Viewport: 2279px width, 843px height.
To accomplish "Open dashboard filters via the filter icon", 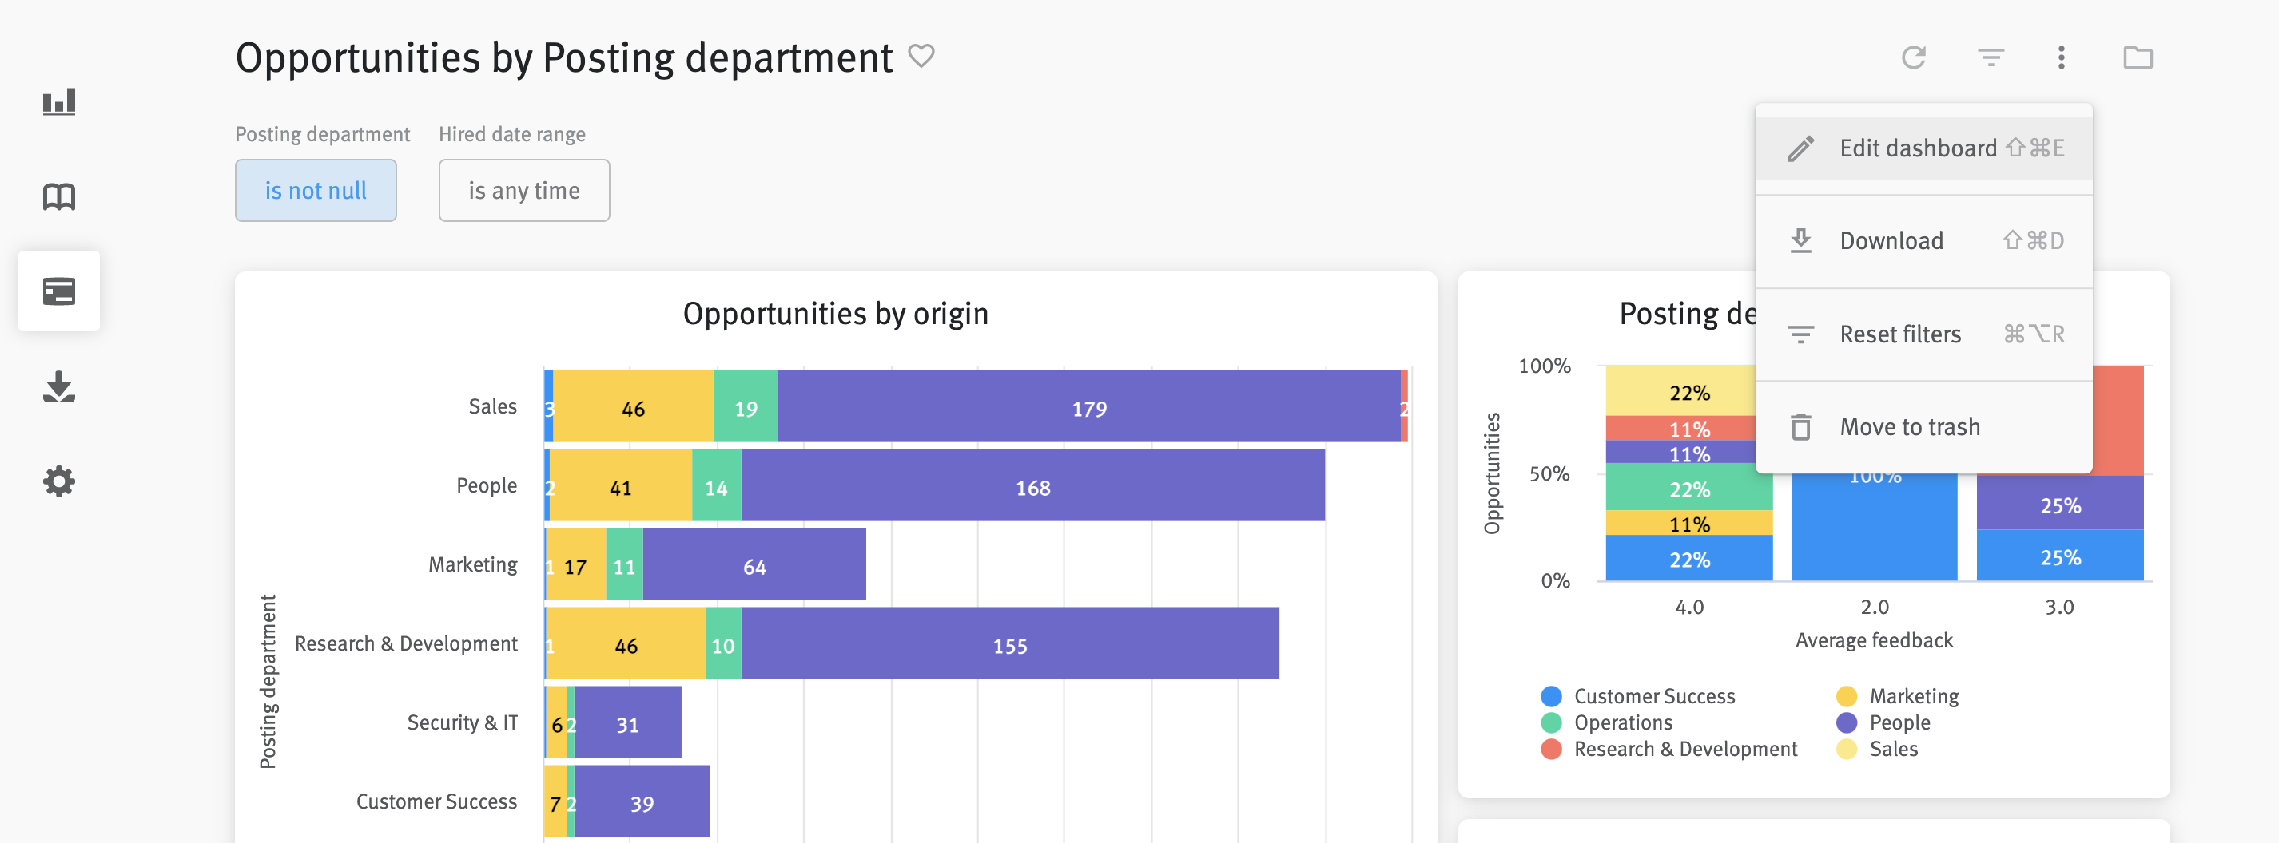I will [x=1991, y=57].
